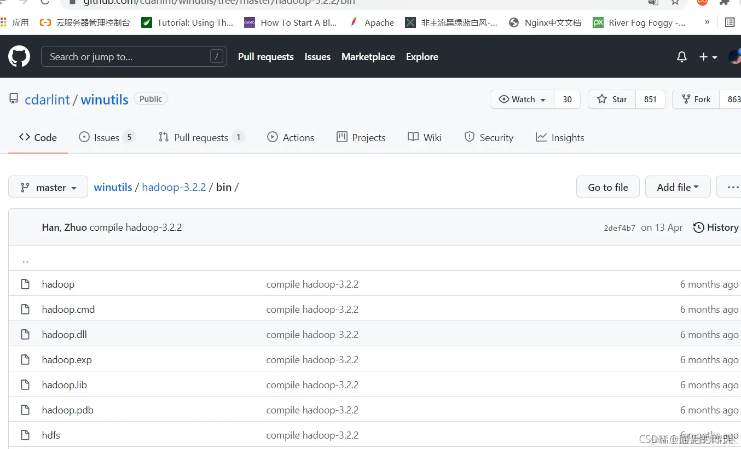This screenshot has width=741, height=449.
Task: Open the repository Pull requests tab
Action: pos(201,137)
